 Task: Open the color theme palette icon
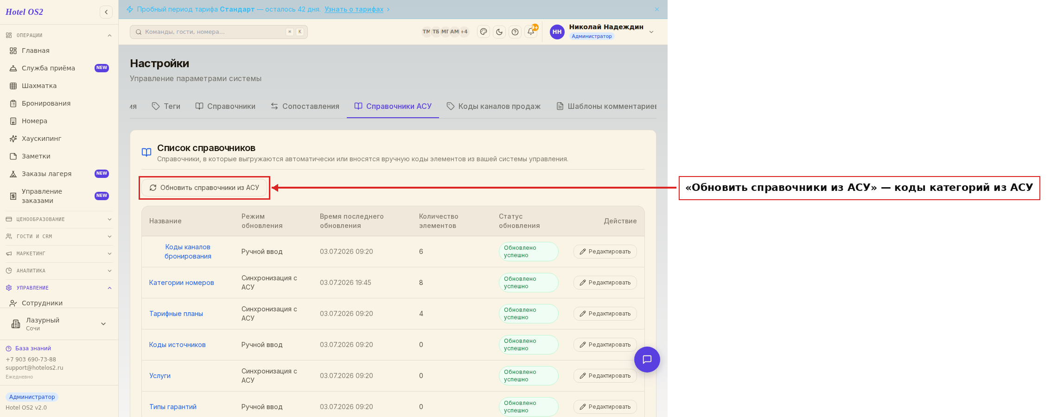(x=484, y=32)
